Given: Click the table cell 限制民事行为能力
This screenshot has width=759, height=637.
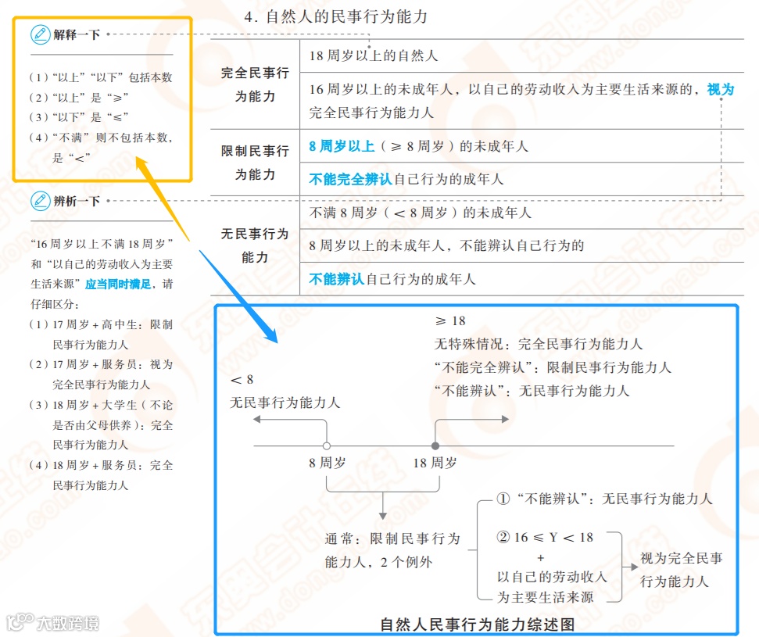Looking at the screenshot, I should click(255, 163).
